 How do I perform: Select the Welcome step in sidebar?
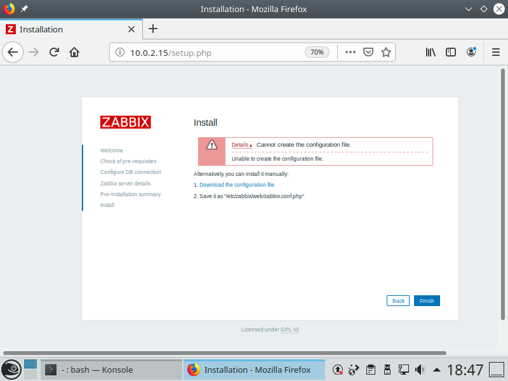coord(112,150)
